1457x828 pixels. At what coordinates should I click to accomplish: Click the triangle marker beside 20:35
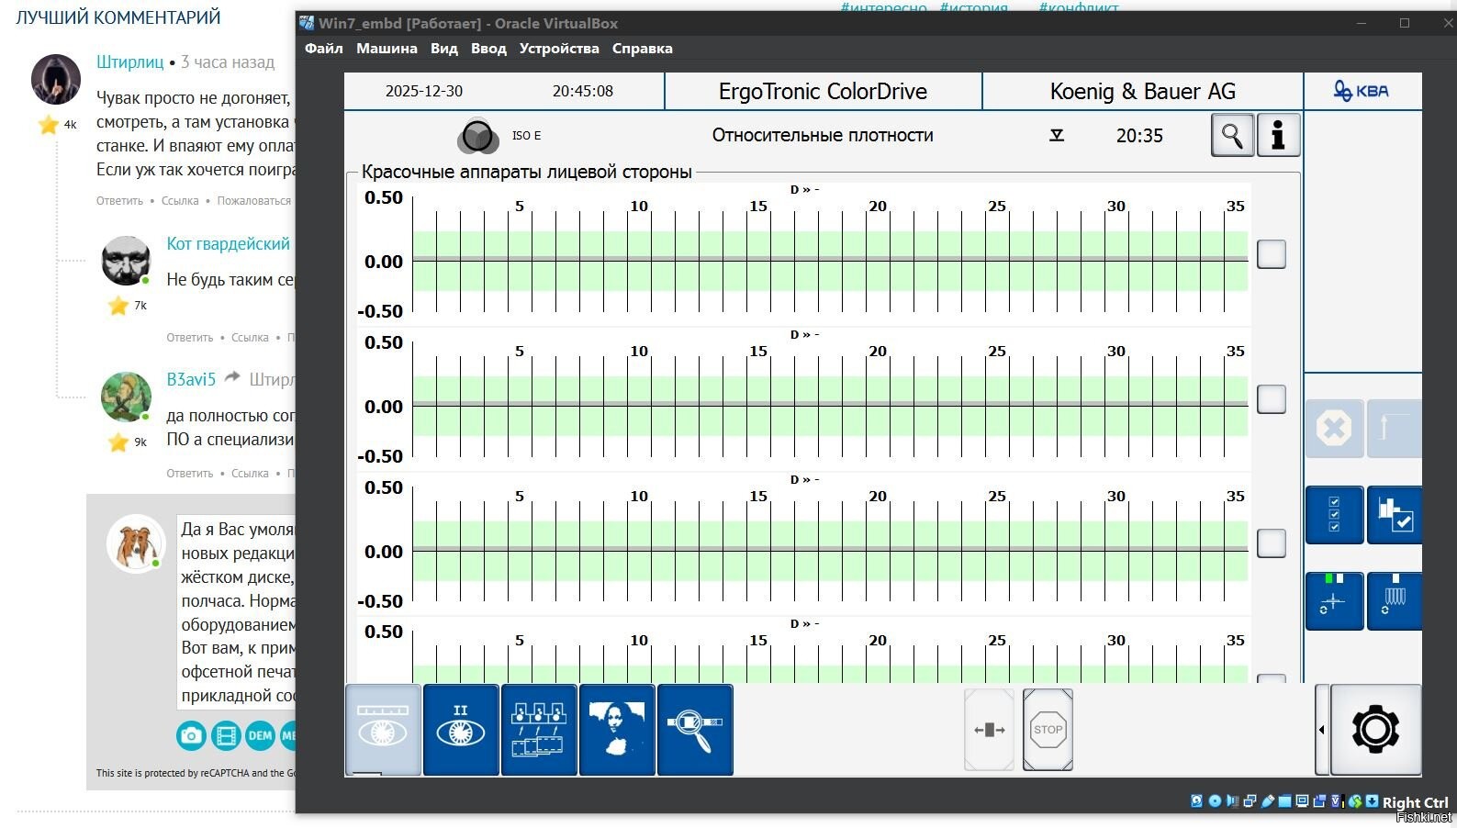click(1057, 136)
